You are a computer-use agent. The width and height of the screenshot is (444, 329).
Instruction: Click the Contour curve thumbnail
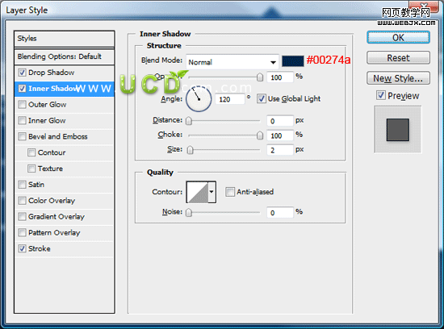[198, 192]
